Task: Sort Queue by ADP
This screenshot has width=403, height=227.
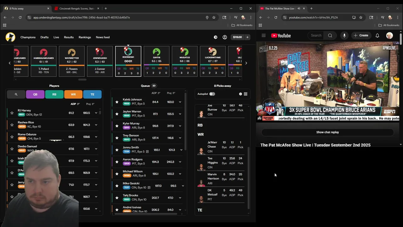Action: coord(156,93)
